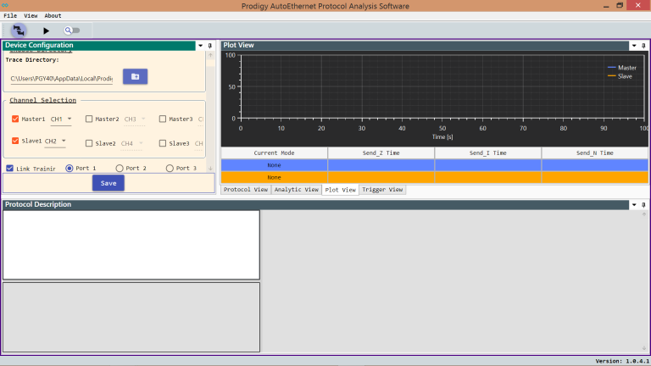
Task: Switch to the Analytic View tab
Action: click(297, 190)
